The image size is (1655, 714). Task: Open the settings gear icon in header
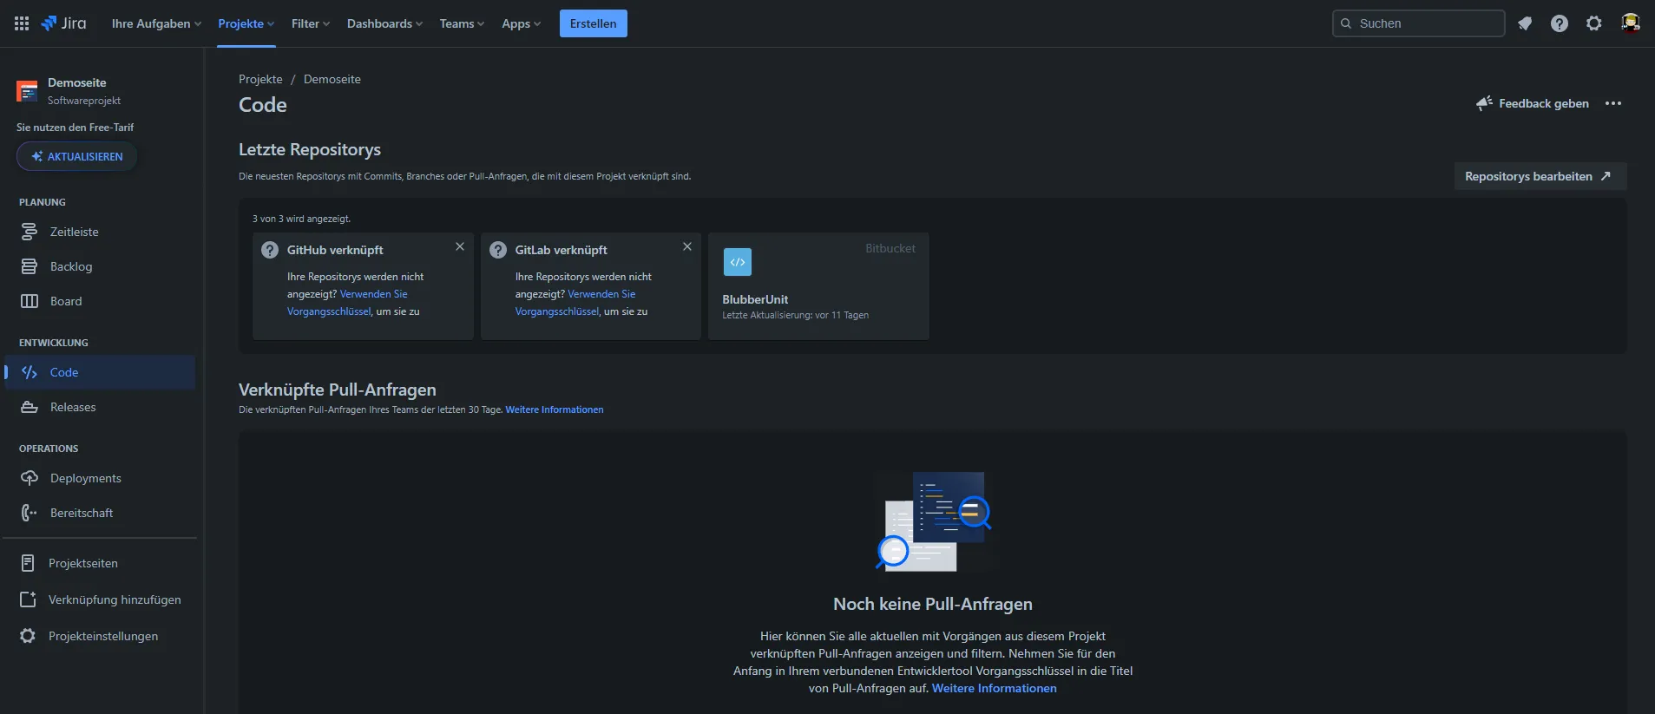1594,23
